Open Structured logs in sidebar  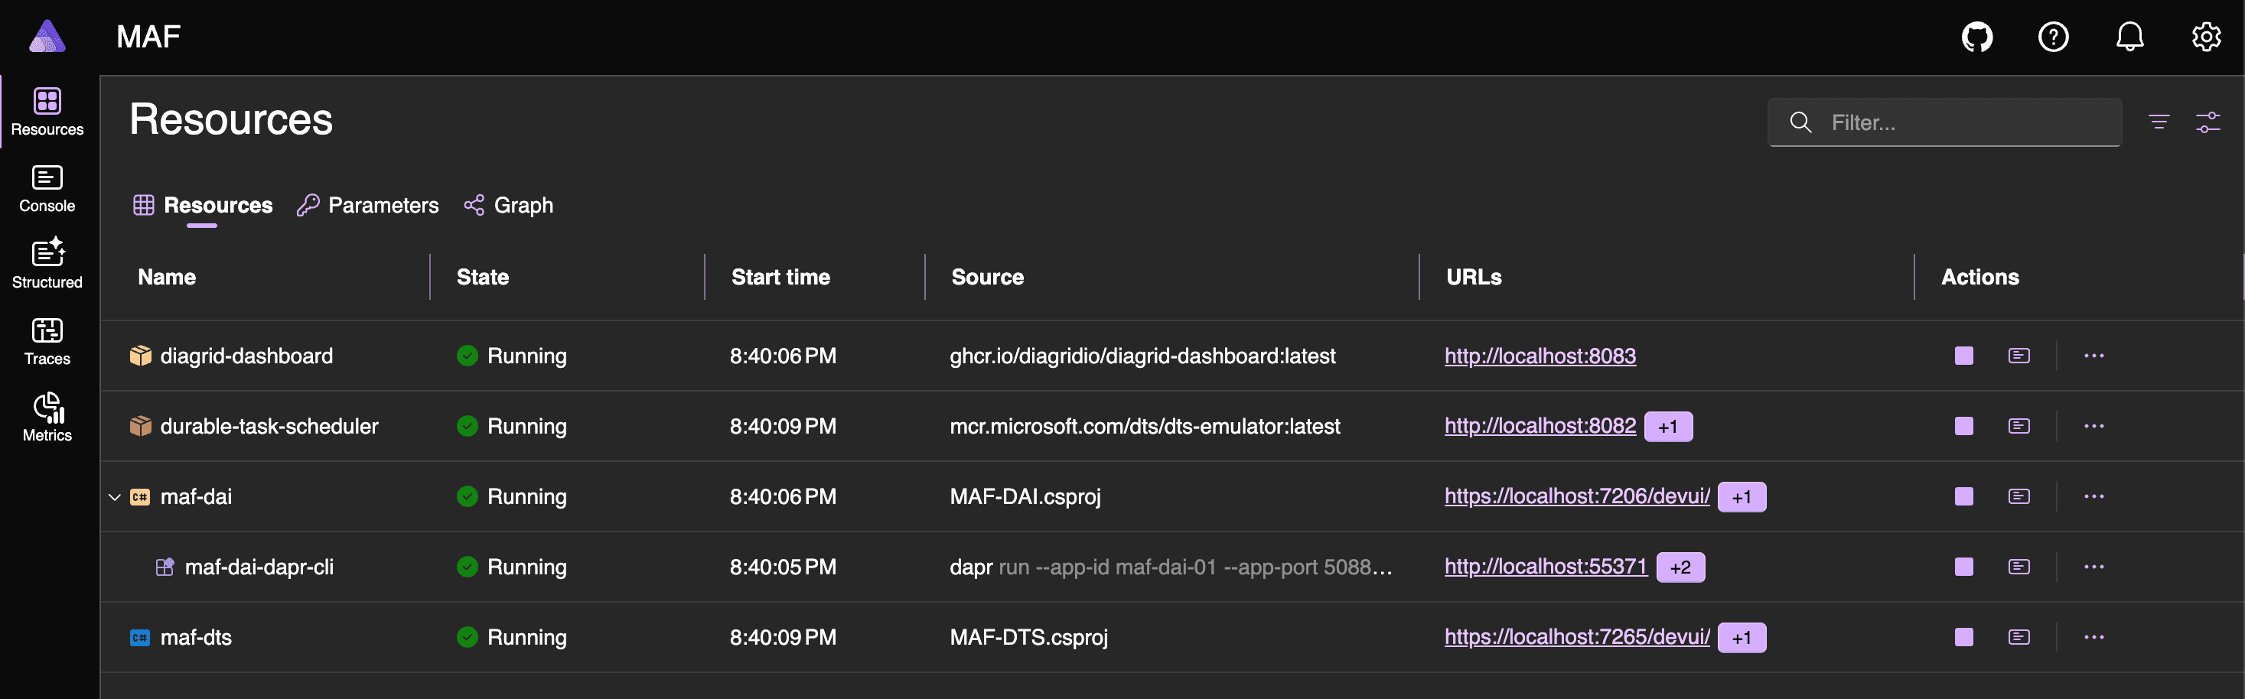(x=47, y=264)
